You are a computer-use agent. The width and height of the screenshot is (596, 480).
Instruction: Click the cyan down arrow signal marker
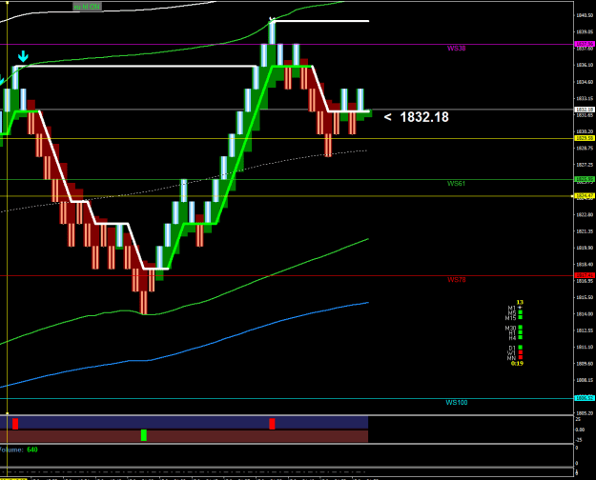pos(23,56)
